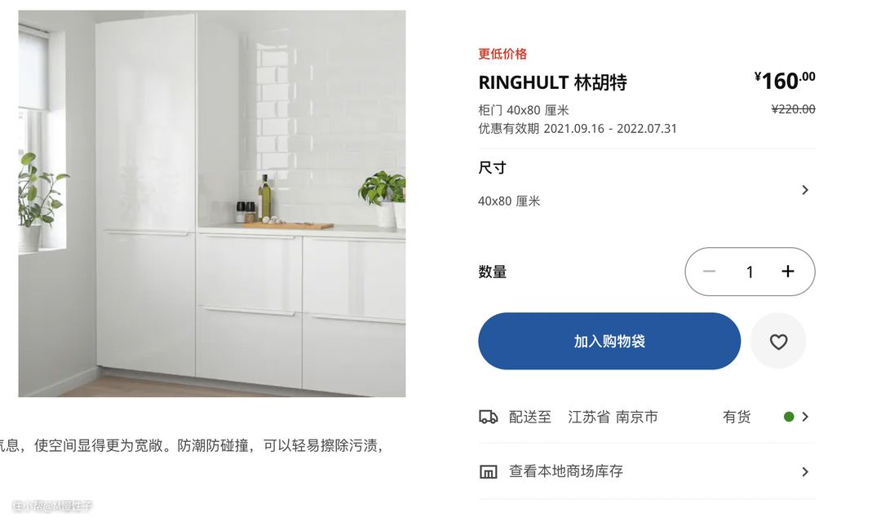Screen dimensions: 881x526
Task: Expand the 尺寸 size chevron
Action: [805, 190]
